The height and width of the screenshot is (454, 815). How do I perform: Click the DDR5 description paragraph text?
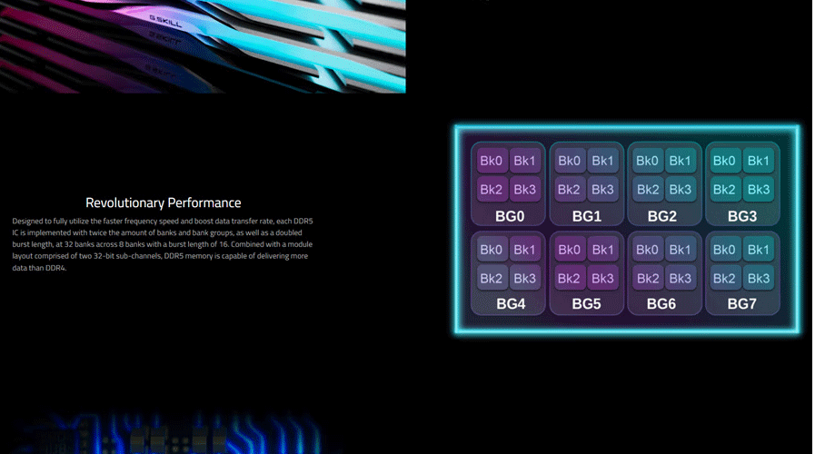(x=164, y=244)
